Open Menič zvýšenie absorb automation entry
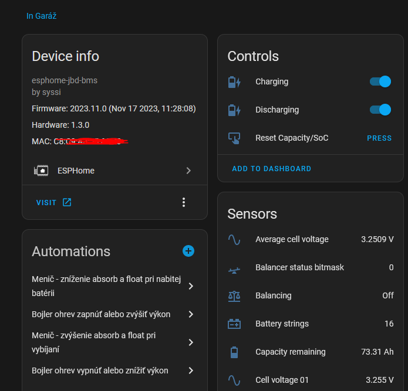Screen dimensions: 408x391 click(94, 342)
